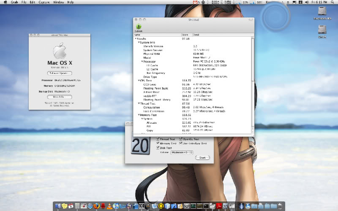Uncheck the Memory Test checkbox

tap(158, 143)
